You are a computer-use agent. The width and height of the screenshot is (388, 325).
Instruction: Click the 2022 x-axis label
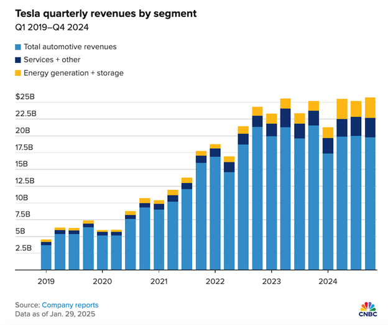click(215, 281)
